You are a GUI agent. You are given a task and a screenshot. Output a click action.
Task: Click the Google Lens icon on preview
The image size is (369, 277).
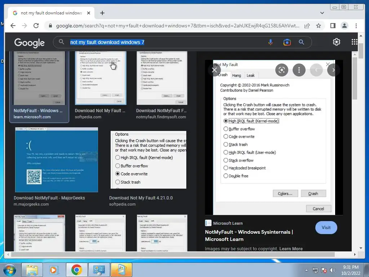(282, 70)
